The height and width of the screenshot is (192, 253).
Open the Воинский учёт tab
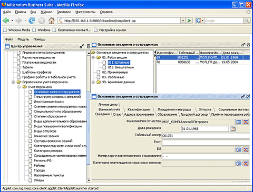point(109,109)
